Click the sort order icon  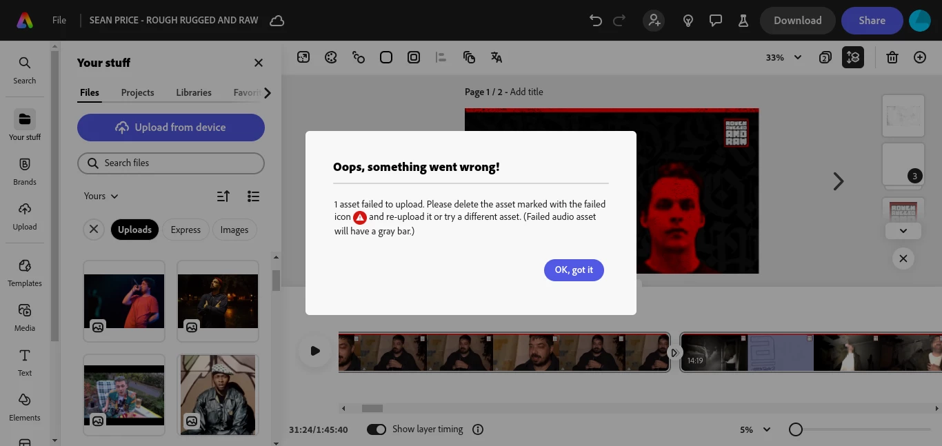click(223, 196)
